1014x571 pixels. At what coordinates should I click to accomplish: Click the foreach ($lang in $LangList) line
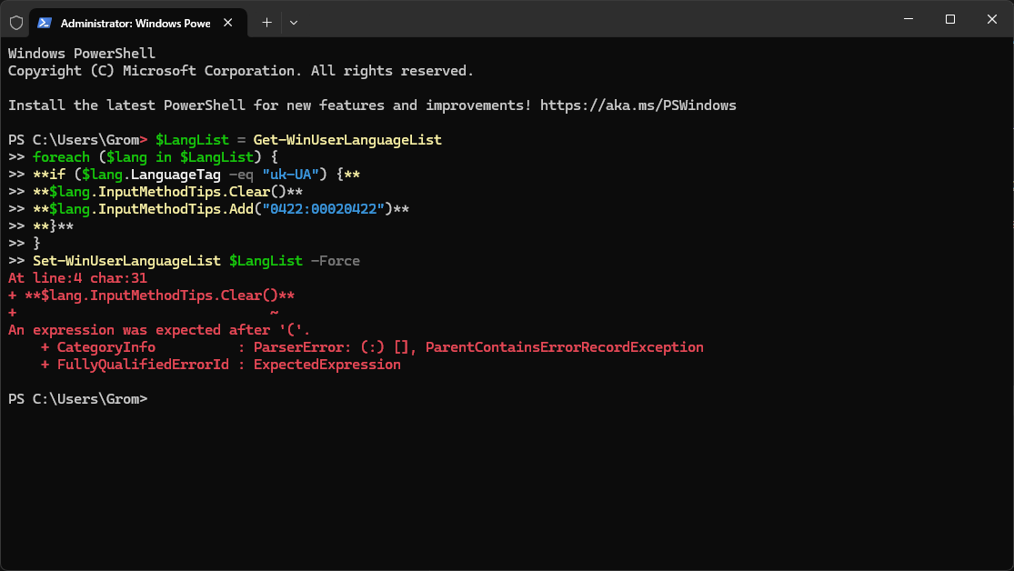(x=156, y=157)
